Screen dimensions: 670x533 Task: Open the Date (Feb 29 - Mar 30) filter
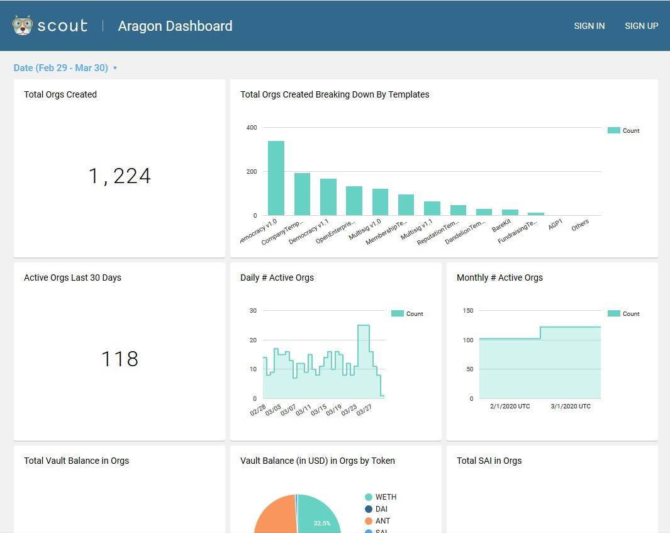[60, 68]
